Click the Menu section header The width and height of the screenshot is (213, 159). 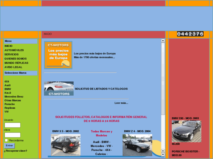tap(21, 41)
